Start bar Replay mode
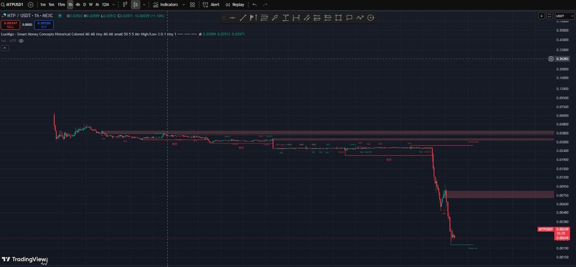 (235, 4)
